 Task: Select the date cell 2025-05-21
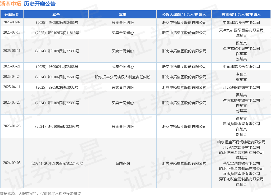[12, 66]
